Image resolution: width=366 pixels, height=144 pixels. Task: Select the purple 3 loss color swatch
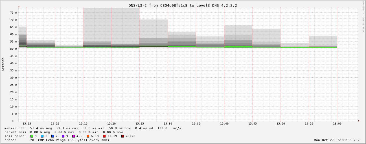click(x=63, y=136)
